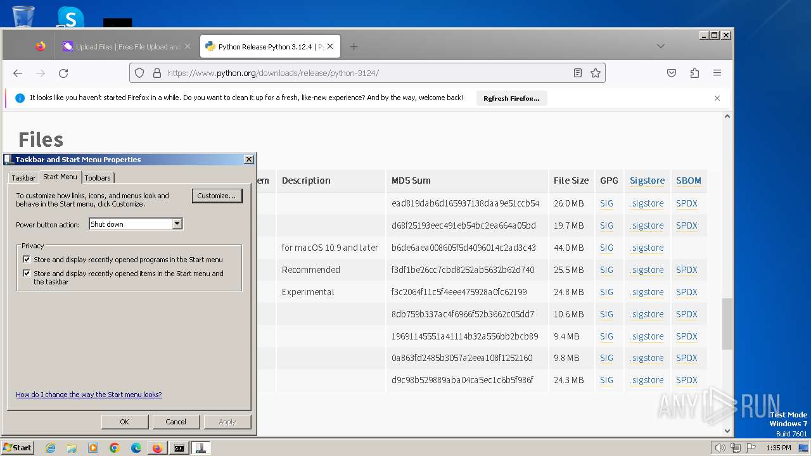Open Google Chrome from taskbar
811x456 pixels.
(115, 448)
